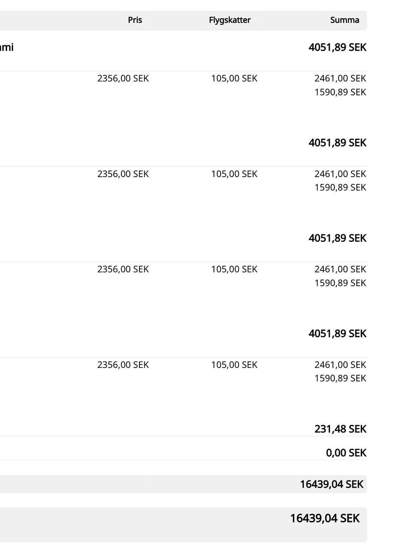Select the Flygskatter column header

(x=230, y=20)
